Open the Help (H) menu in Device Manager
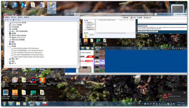189x108 pixels. (x=27, y=17)
